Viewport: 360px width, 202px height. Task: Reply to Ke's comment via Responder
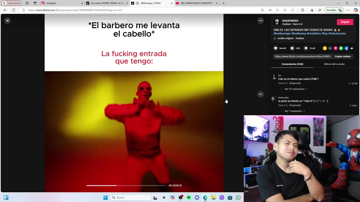(295, 83)
